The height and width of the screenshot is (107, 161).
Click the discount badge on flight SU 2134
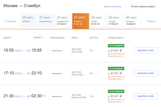pyautogui.click(x=116, y=68)
